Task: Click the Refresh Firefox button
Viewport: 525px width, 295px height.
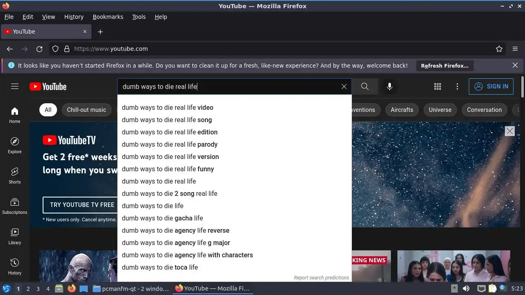Action: 445,66
